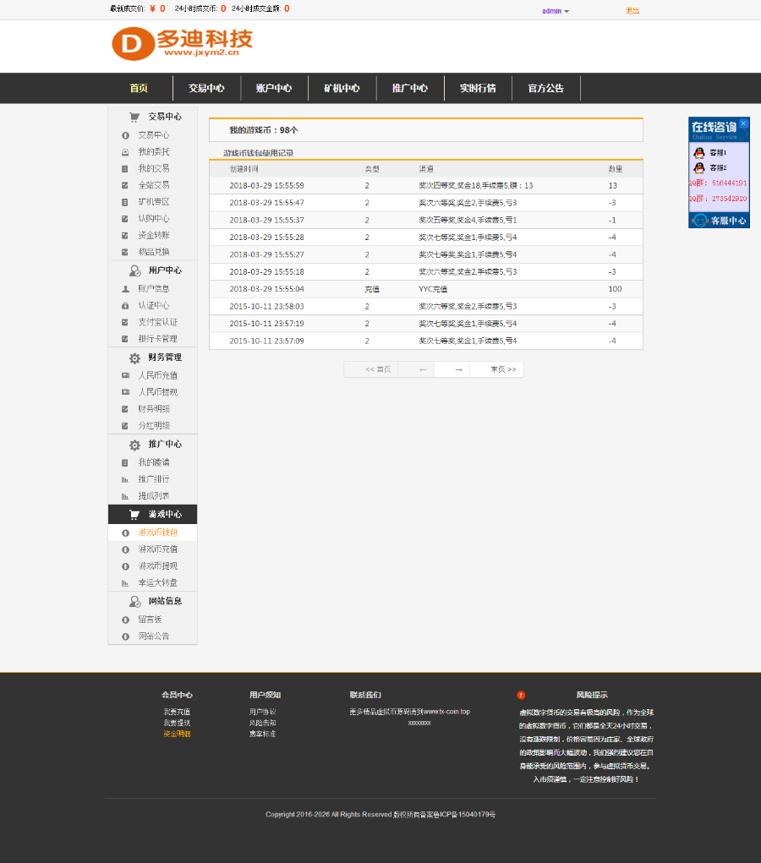The width and height of the screenshot is (761, 863).
Task: Select 游戏币钱包 in the sidebar
Action: click(x=158, y=533)
